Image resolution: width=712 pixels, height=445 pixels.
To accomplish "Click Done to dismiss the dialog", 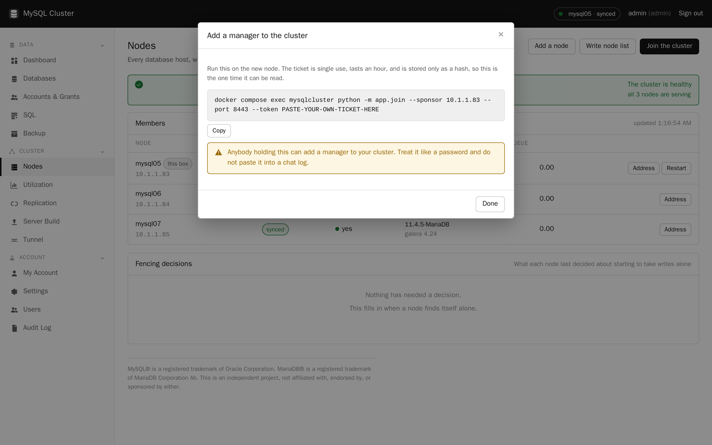I will (x=490, y=204).
